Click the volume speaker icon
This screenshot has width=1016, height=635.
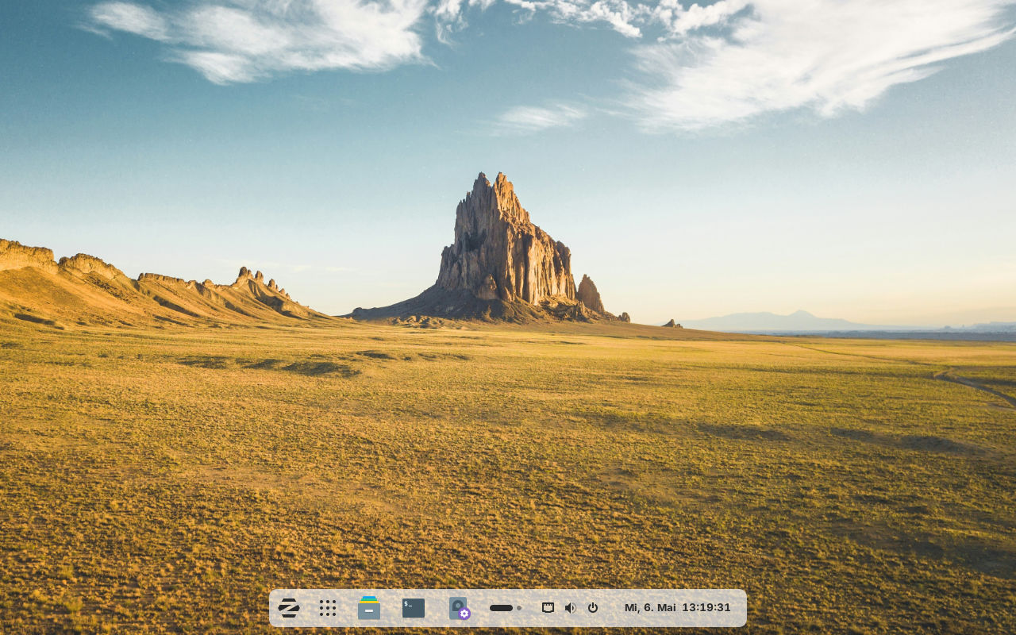tap(570, 608)
